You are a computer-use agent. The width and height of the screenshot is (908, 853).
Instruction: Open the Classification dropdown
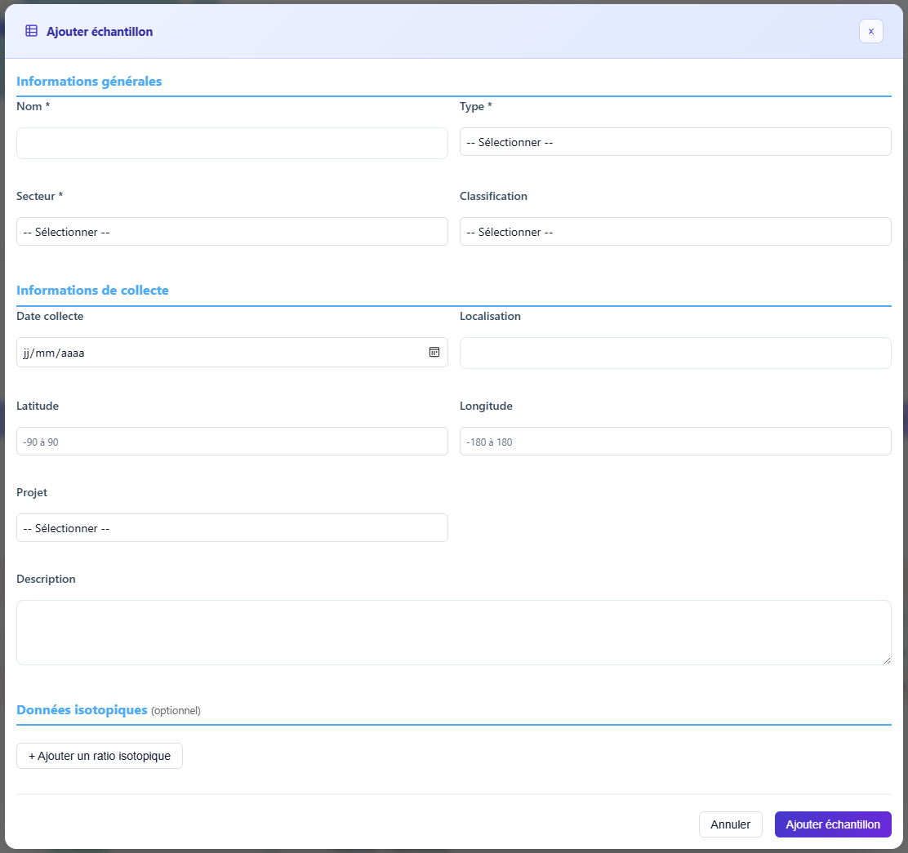tap(674, 232)
